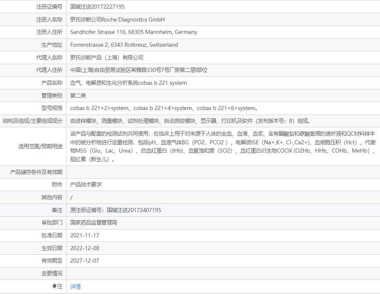Select approval date 2021-11-17

85,235
